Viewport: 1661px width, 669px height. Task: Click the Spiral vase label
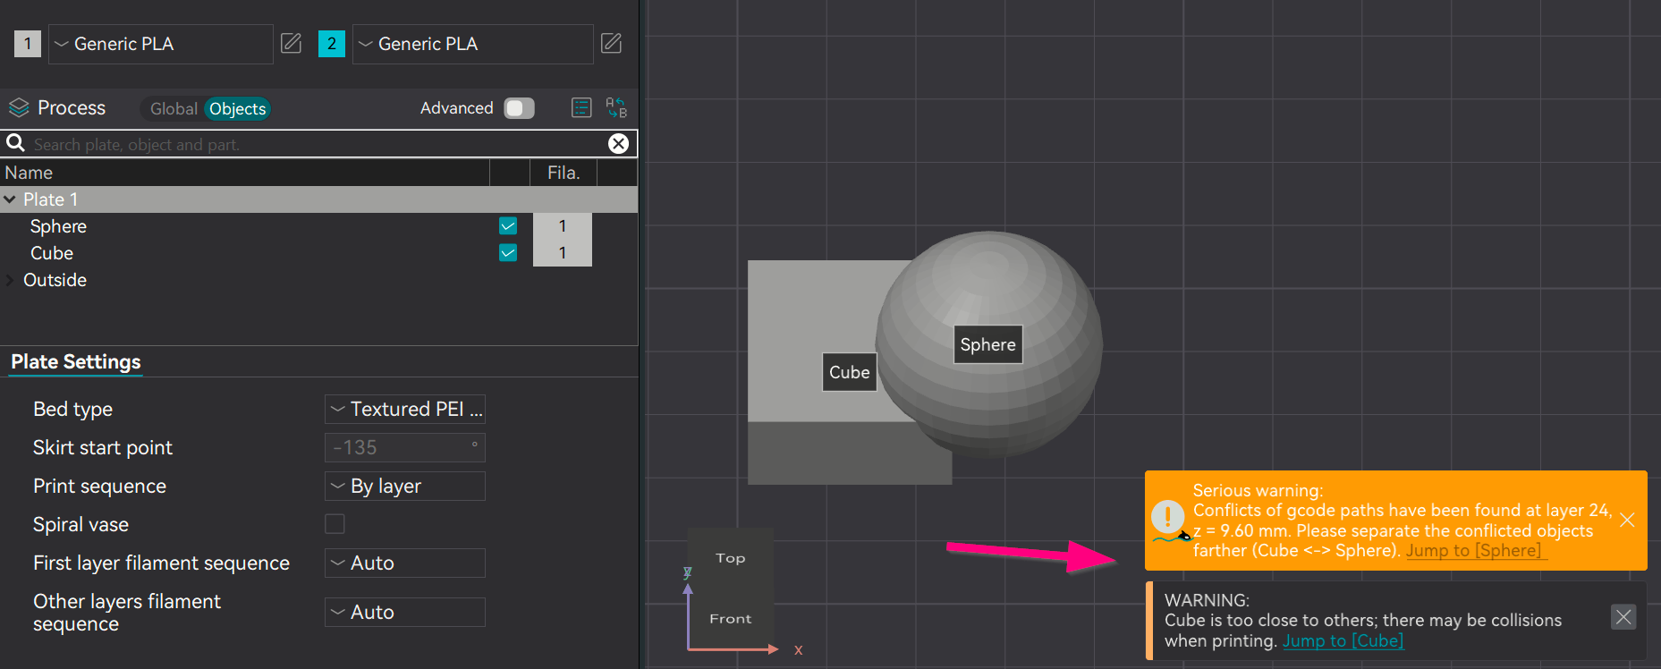click(x=81, y=524)
